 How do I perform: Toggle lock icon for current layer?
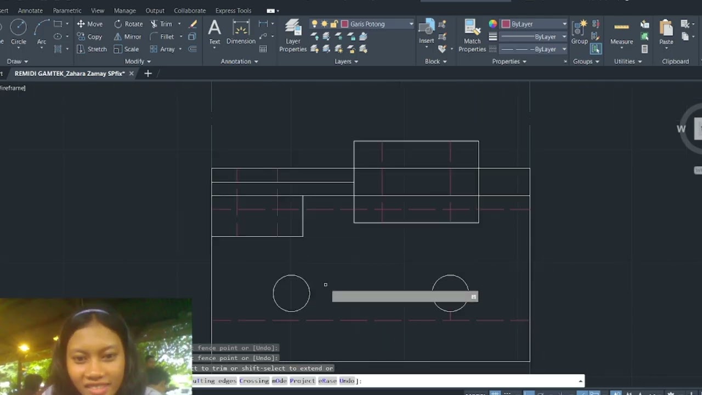pyautogui.click(x=334, y=24)
